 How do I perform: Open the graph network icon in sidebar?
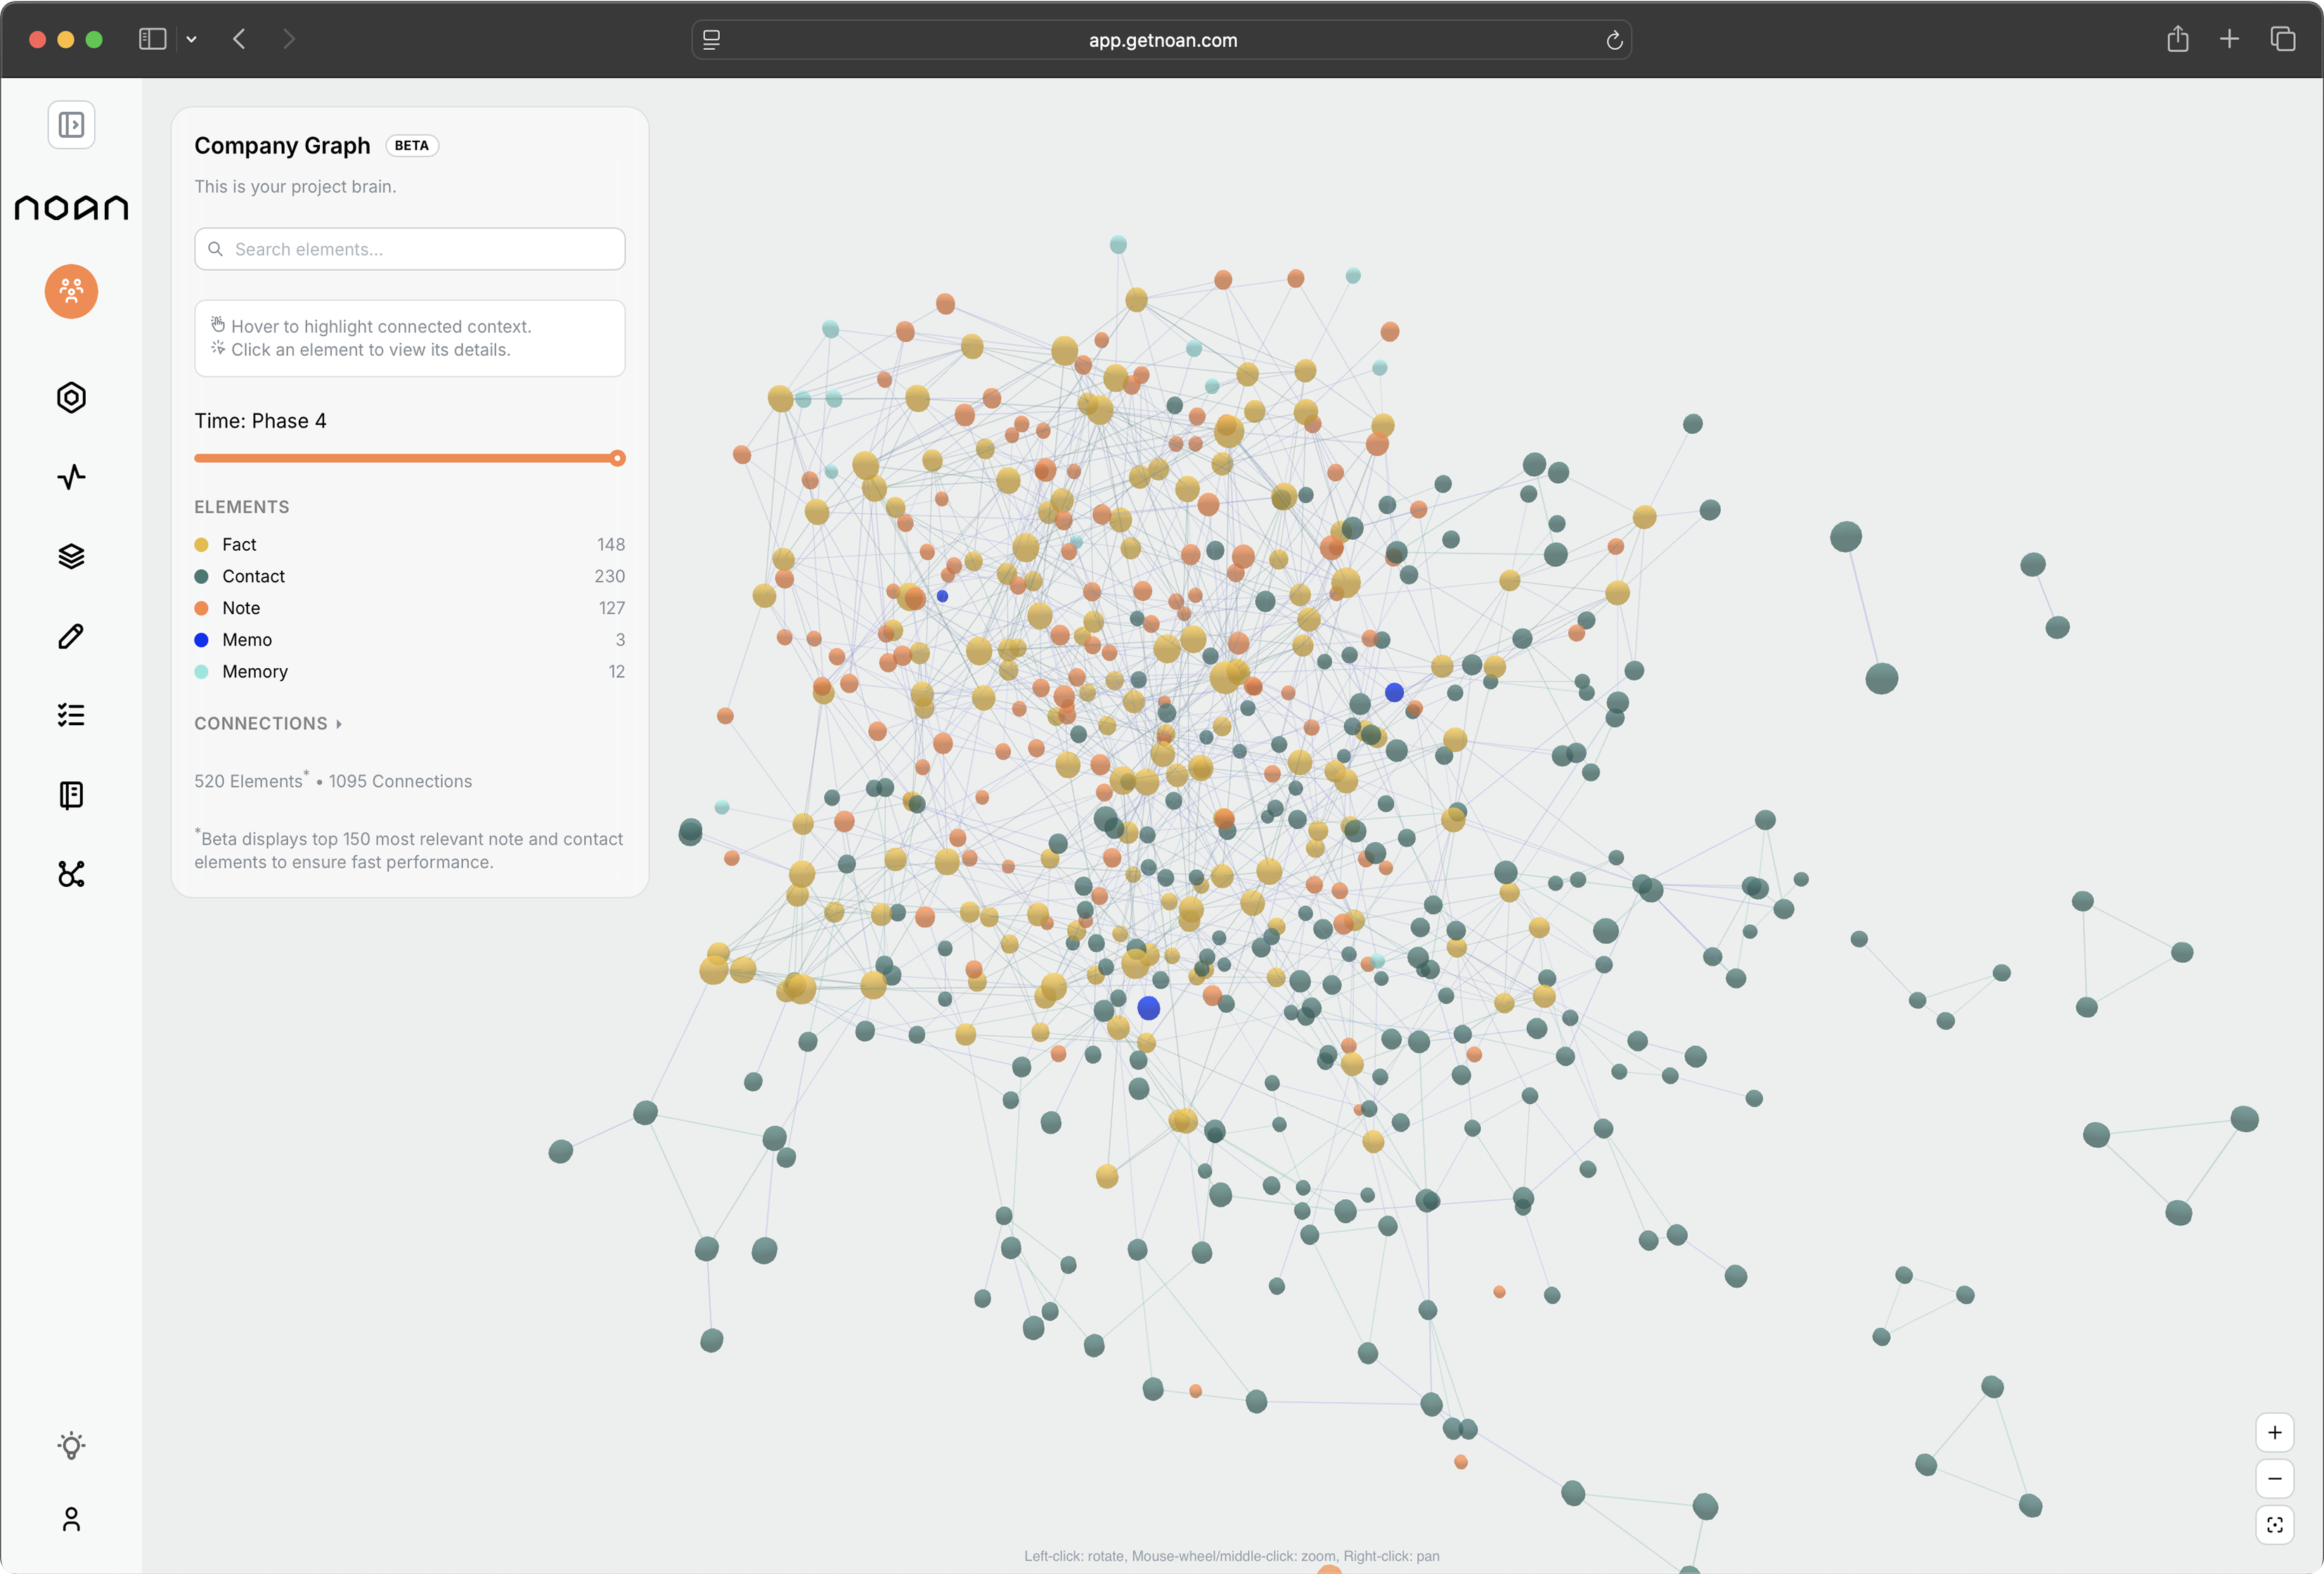(71, 874)
